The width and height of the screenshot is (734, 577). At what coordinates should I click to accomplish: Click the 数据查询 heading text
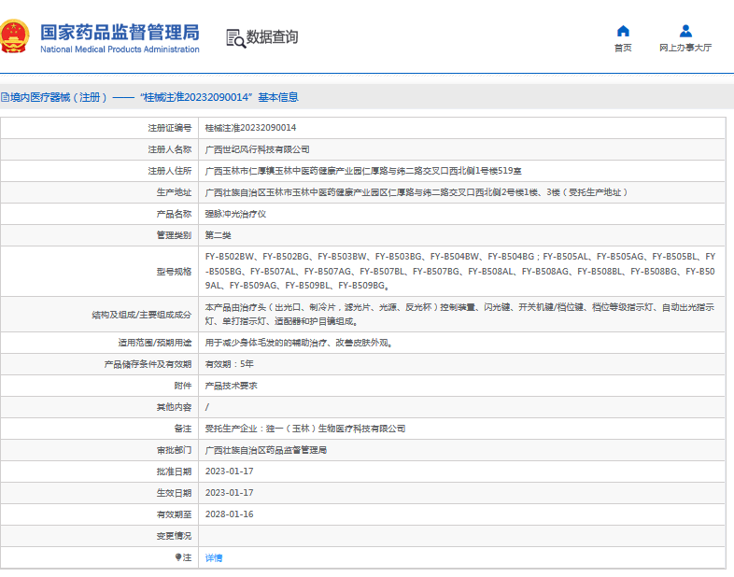click(x=272, y=36)
